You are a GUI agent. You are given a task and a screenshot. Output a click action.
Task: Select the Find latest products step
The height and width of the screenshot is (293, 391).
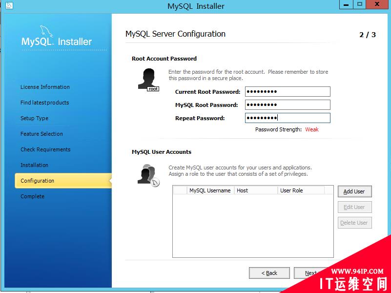click(44, 103)
